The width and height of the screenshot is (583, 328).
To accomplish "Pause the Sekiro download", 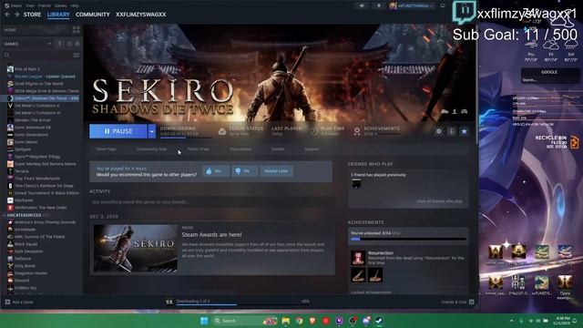I will click(118, 131).
